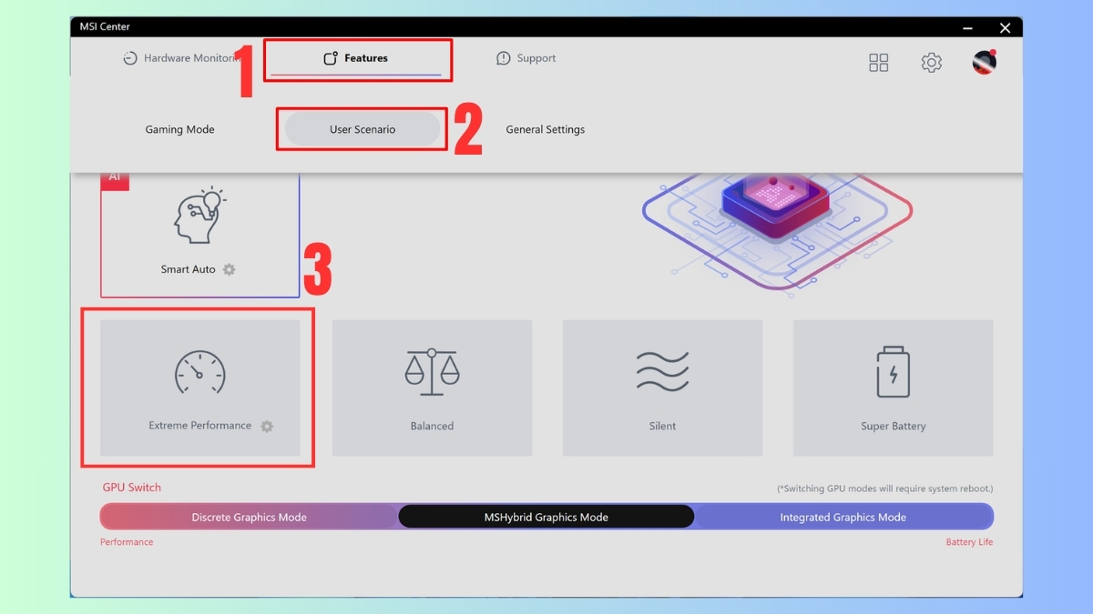
Task: Open Smart Auto settings gear
Action: click(230, 269)
